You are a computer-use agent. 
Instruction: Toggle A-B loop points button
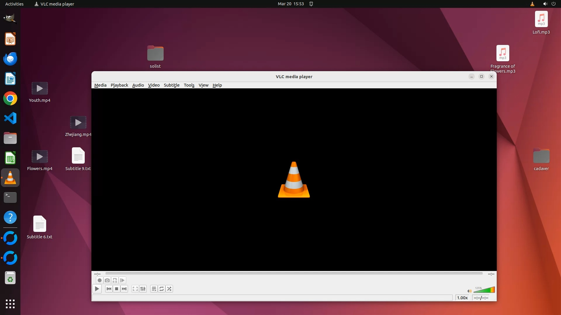pos(115,280)
